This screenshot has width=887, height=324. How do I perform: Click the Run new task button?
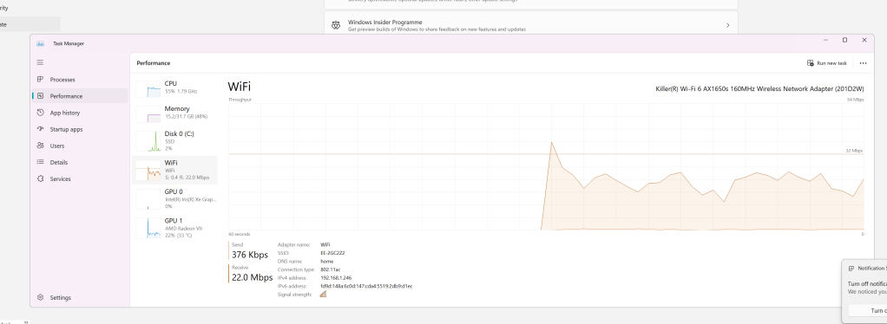pyautogui.click(x=827, y=63)
